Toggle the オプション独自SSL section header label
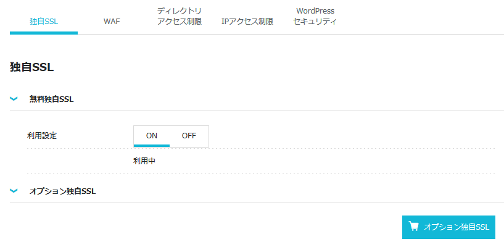 (x=63, y=191)
